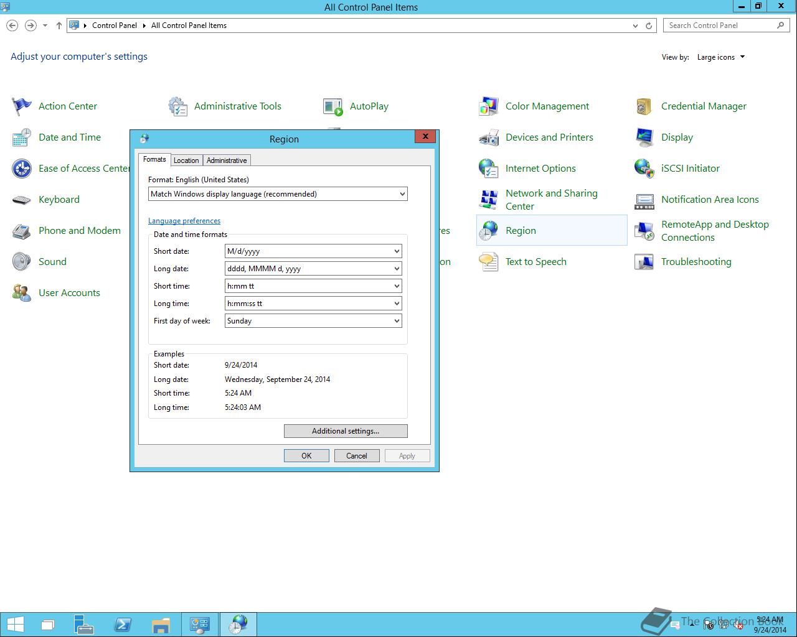The height and width of the screenshot is (637, 797).
Task: Click the Language preferences link
Action: pyautogui.click(x=184, y=221)
